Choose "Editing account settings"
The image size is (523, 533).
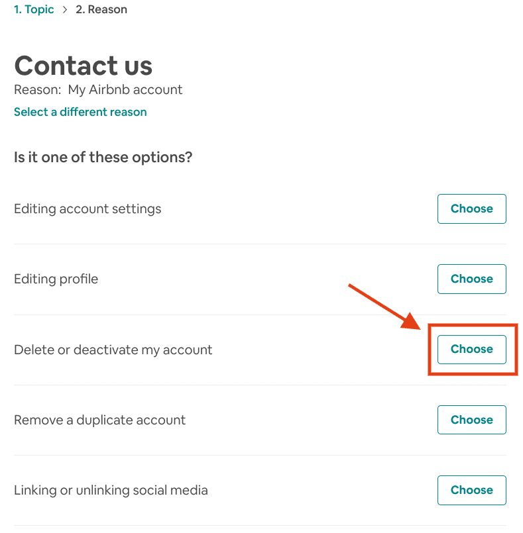coord(471,209)
